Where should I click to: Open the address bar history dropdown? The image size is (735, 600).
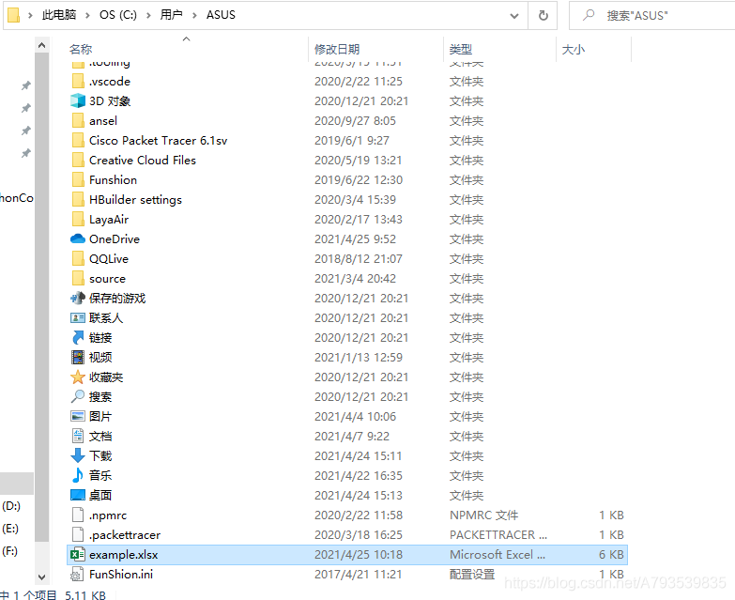(514, 15)
